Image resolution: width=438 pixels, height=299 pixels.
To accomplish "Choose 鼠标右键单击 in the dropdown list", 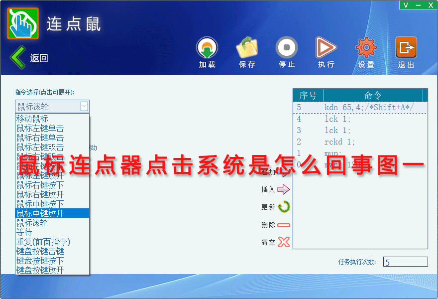I will click(x=52, y=138).
